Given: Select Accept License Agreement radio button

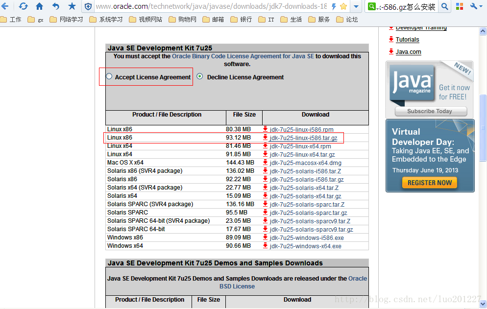Looking at the screenshot, I should (x=109, y=76).
